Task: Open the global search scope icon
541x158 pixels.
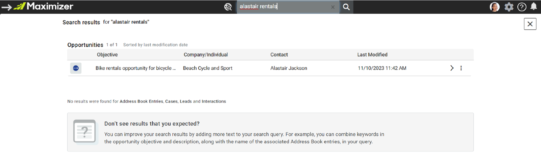Action: [228, 7]
